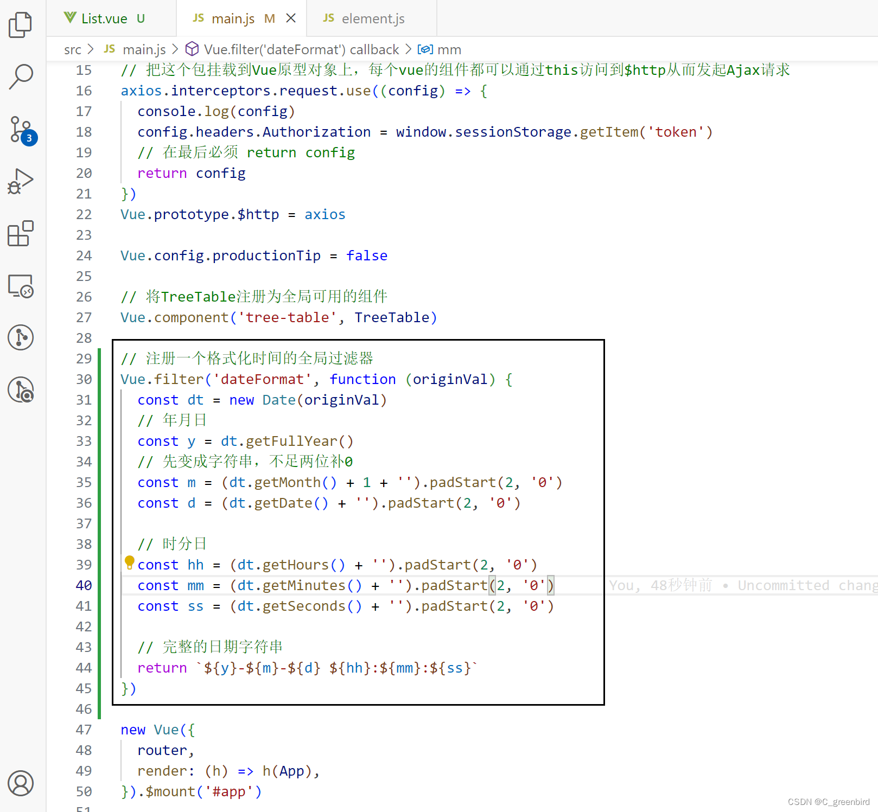Screen dimensions: 878x812
Task: Click line number 30 in gutter
Action: click(x=84, y=379)
